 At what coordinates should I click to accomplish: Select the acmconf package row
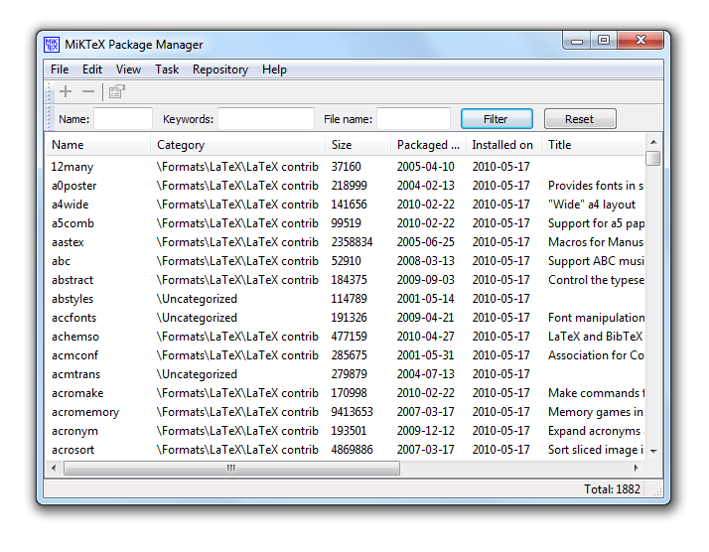tap(345, 355)
